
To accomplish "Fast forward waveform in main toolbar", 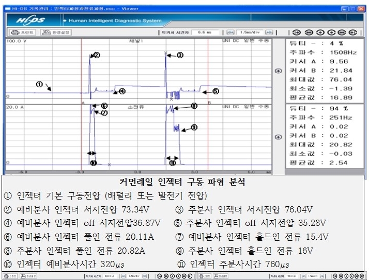I will (x=342, y=32).
